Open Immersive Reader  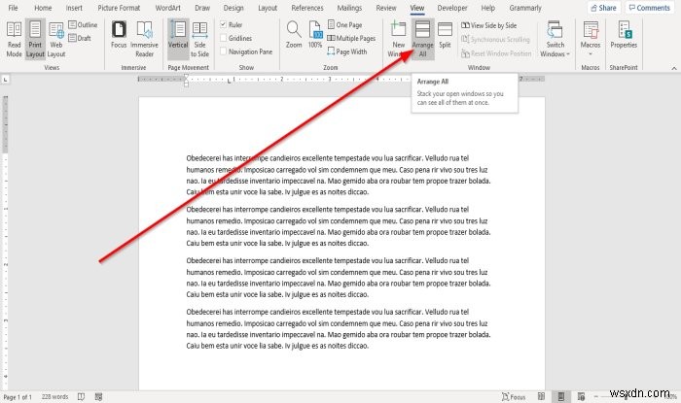(x=145, y=40)
